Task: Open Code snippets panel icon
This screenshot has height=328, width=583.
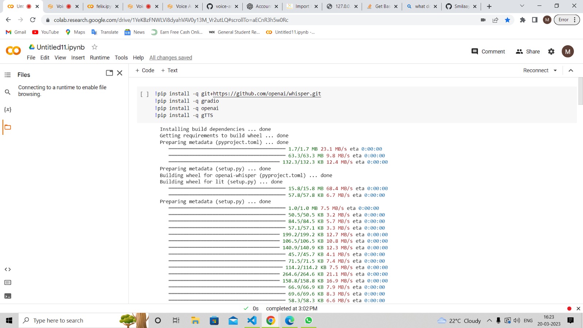Action: click(x=8, y=269)
